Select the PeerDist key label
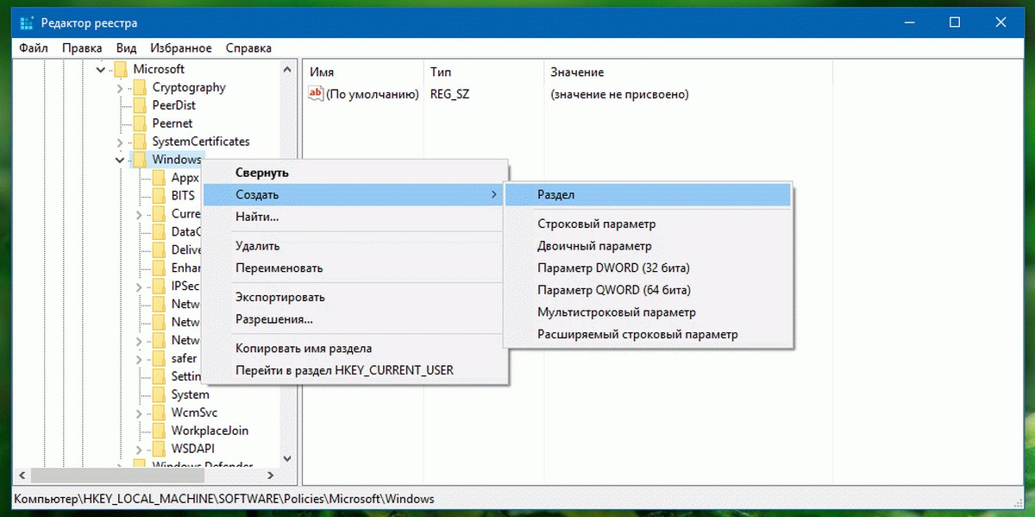Viewport: 1035px width, 517px height. tap(174, 105)
